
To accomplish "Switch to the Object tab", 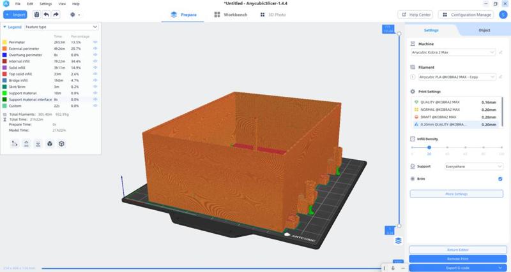I will (x=484, y=30).
